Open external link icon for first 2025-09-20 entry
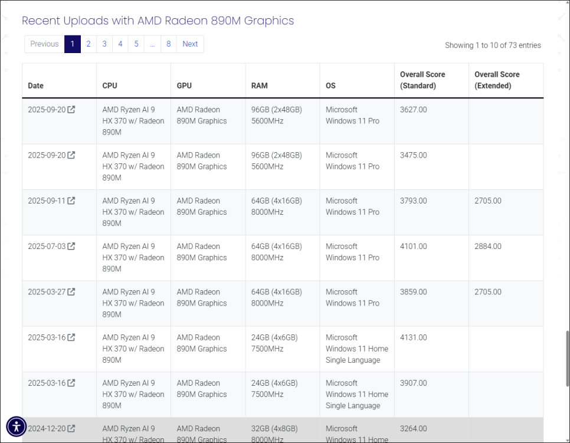Image resolution: width=570 pixels, height=443 pixels. (x=71, y=110)
